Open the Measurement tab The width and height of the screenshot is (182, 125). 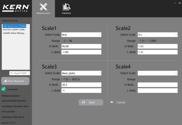tap(43, 9)
